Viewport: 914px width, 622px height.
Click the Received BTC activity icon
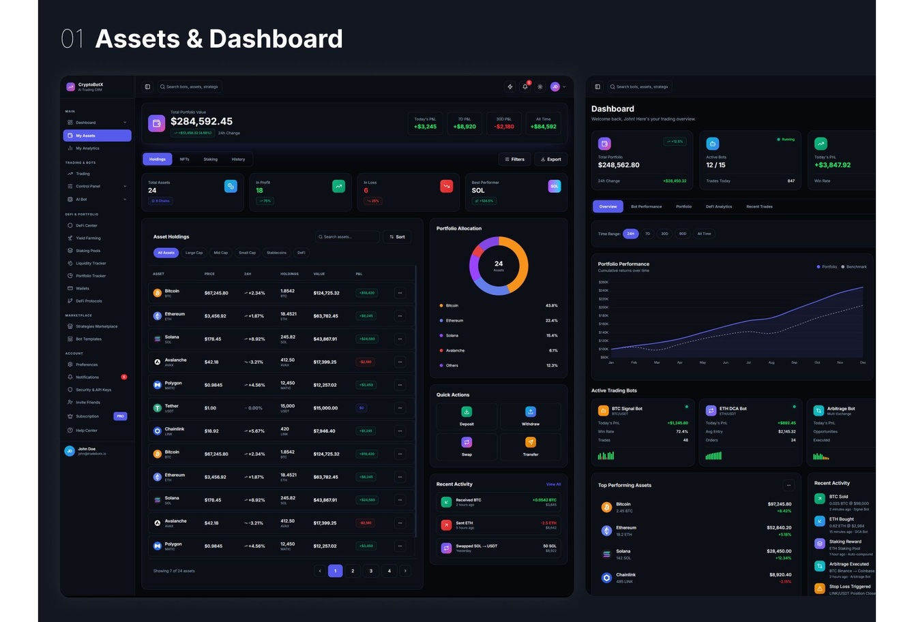click(446, 502)
